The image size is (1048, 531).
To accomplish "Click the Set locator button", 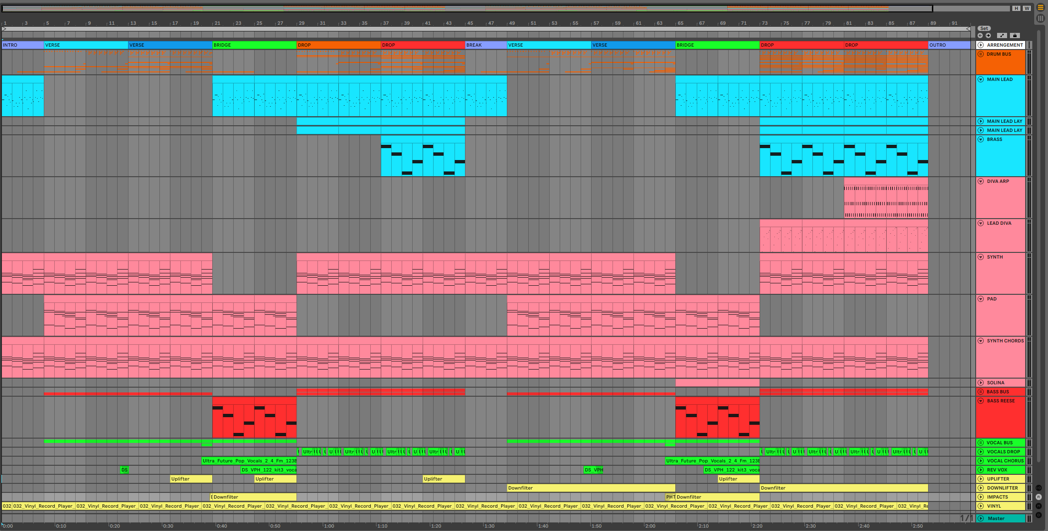I will (x=984, y=29).
